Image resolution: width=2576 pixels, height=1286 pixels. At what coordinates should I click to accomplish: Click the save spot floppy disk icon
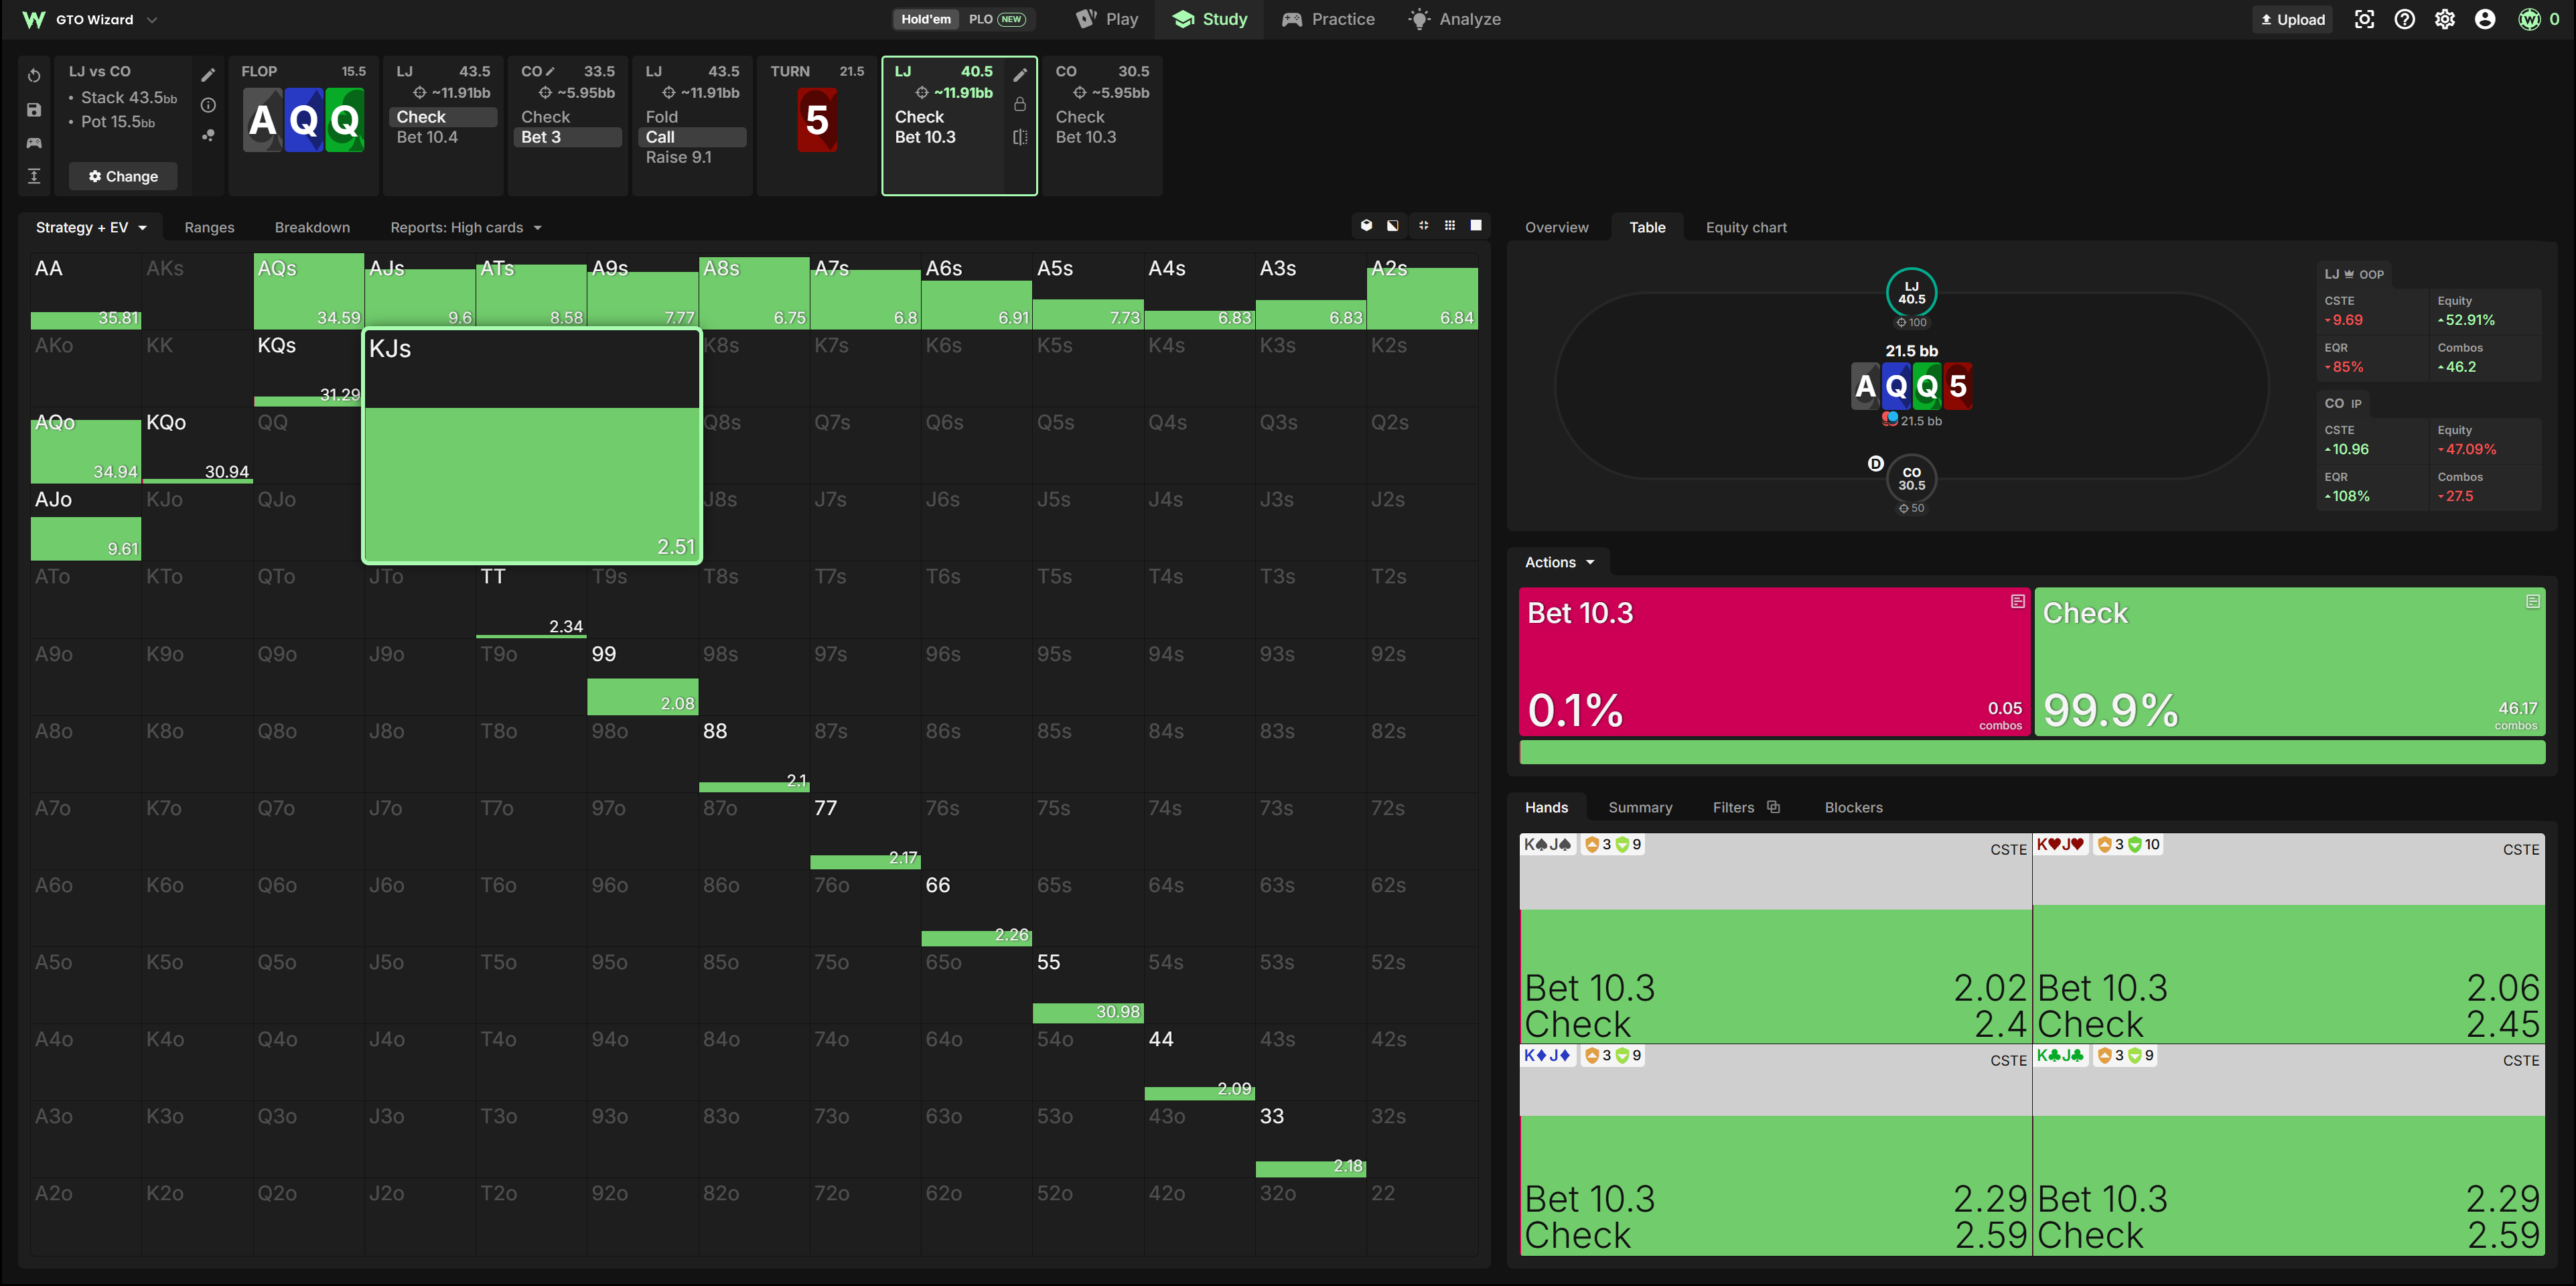pos(34,110)
